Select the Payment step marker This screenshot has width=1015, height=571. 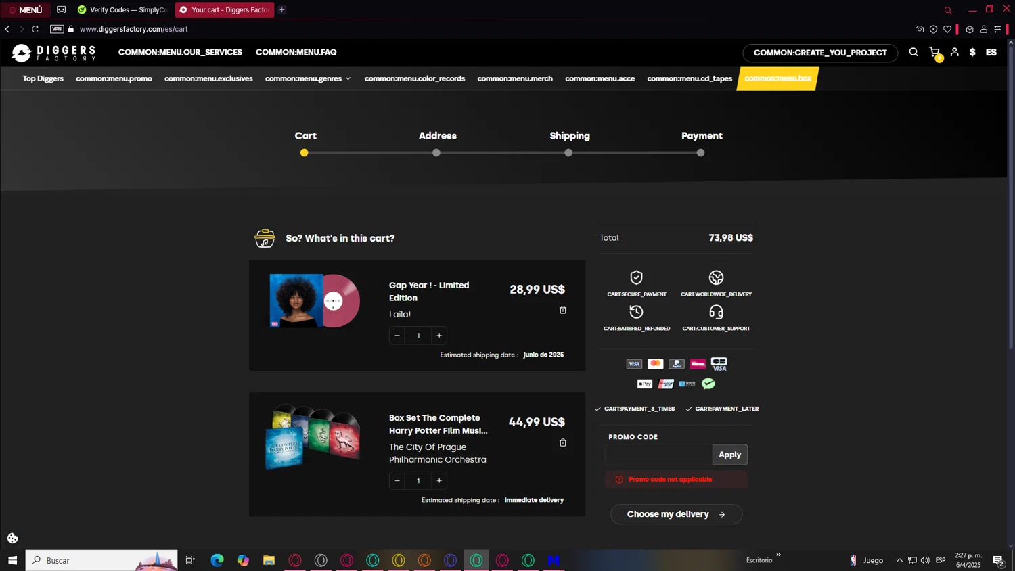click(700, 152)
